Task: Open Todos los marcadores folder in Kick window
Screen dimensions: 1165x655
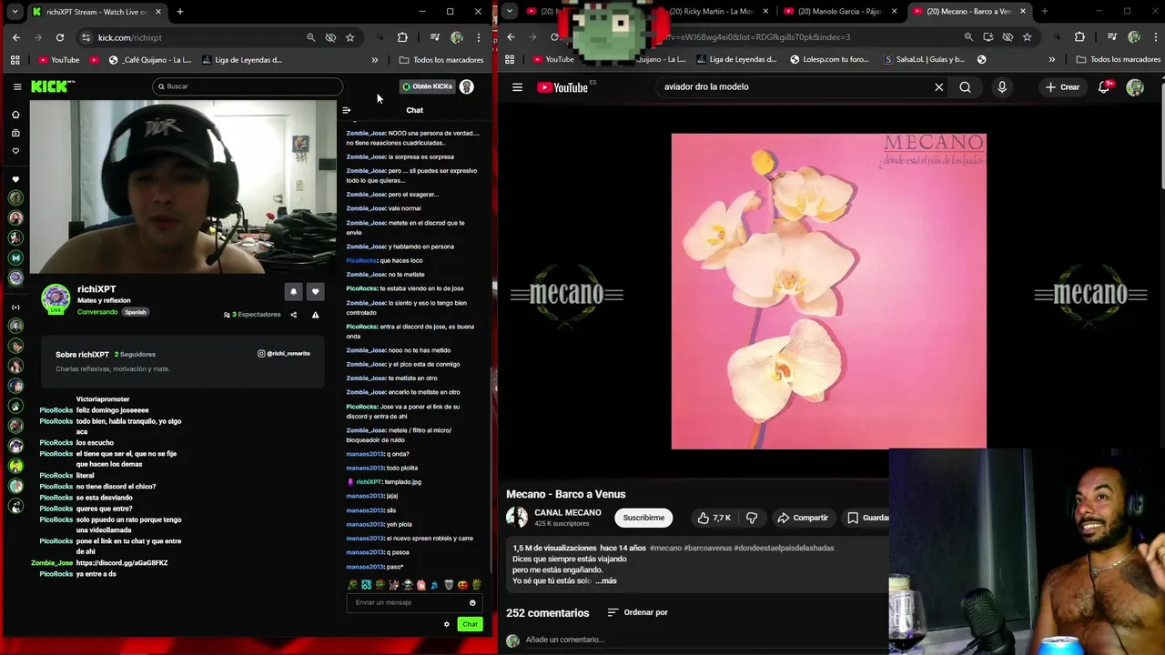Action: point(441,60)
